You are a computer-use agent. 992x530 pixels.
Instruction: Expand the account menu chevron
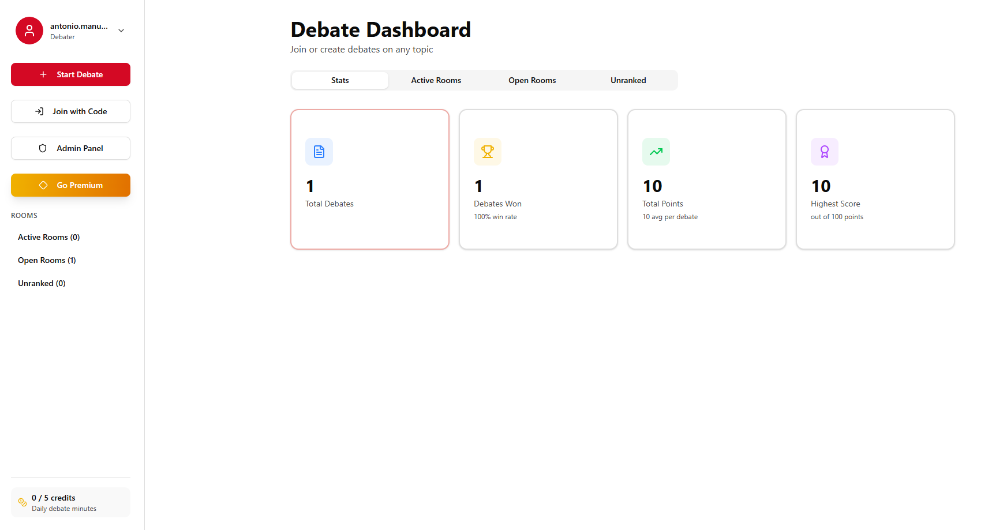tap(121, 30)
